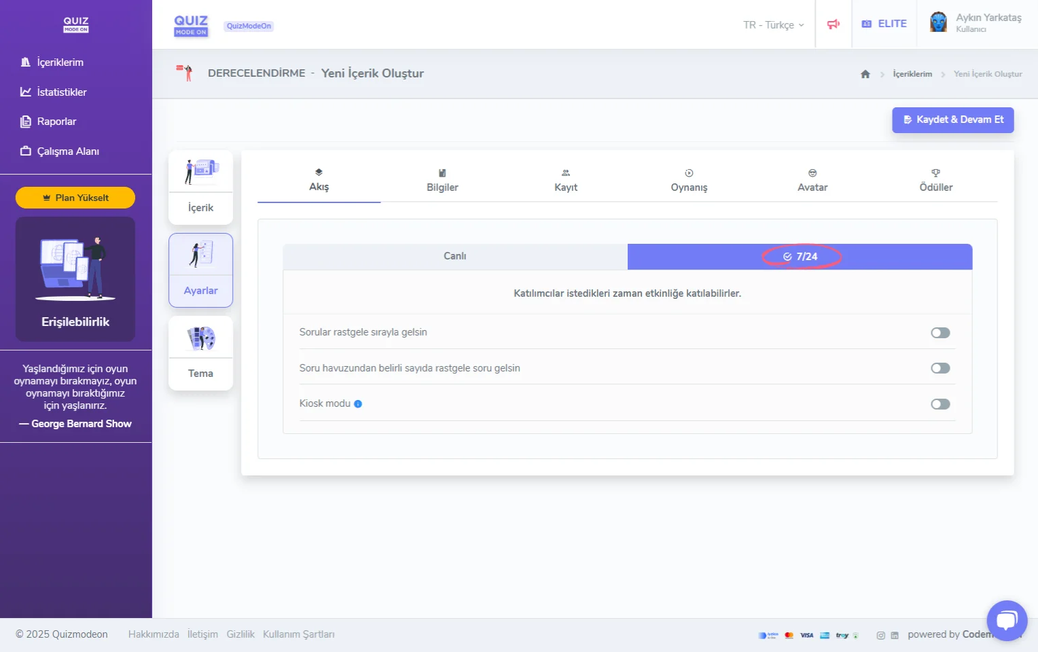Expand the Aykın Yarkataş user menu
1038x652 pixels.
point(988,22)
